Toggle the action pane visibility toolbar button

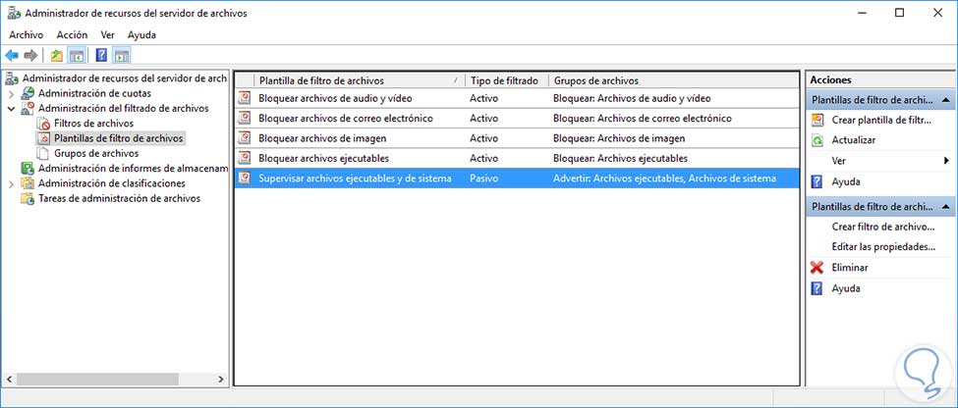(x=121, y=55)
